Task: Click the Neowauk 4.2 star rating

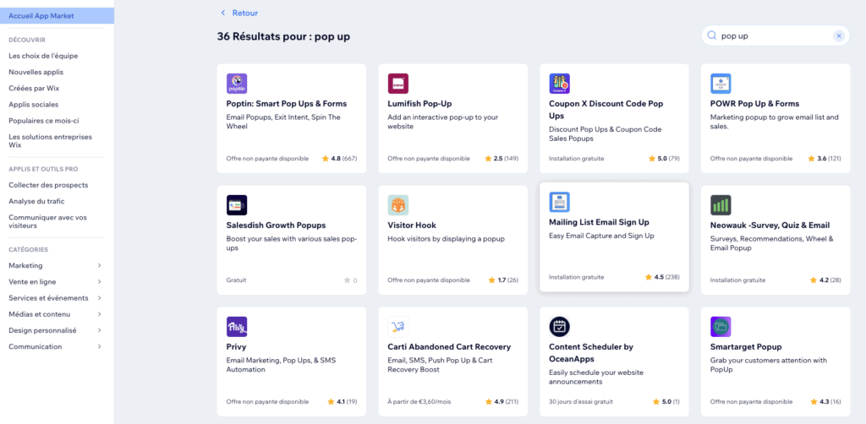Action: 825,280
